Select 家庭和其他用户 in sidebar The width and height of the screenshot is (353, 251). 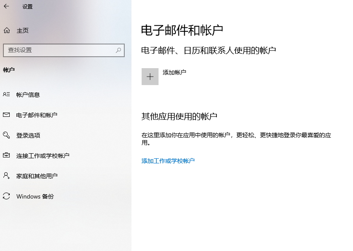[x=66, y=176]
